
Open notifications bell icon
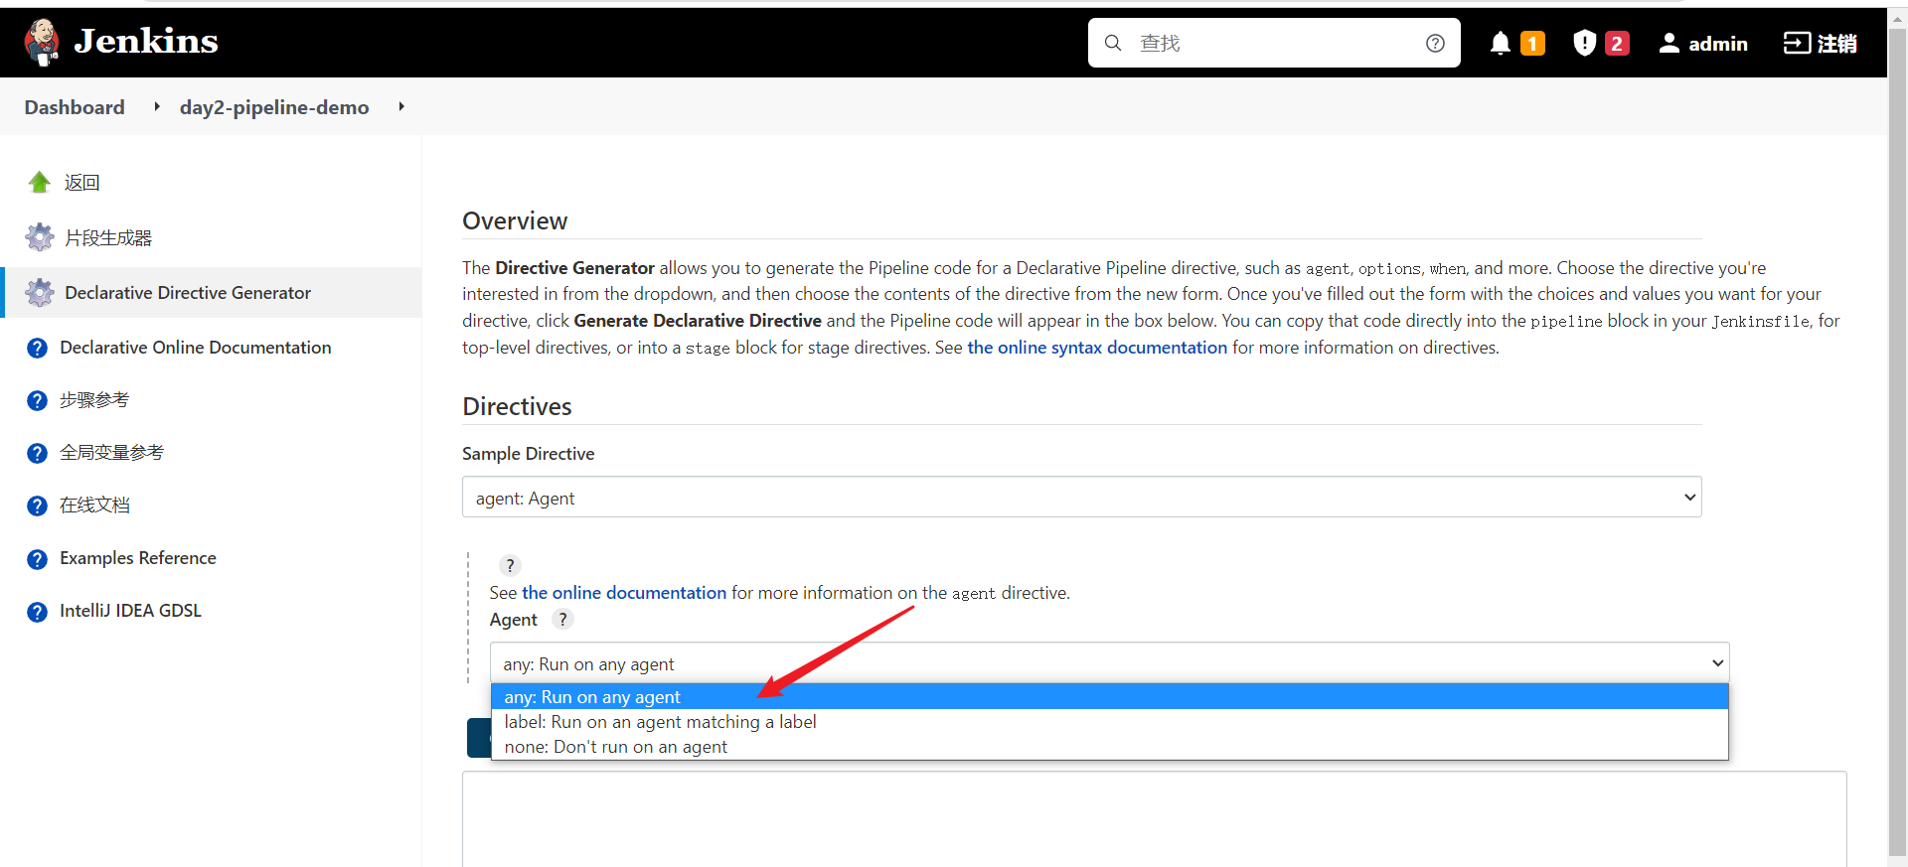(1501, 43)
